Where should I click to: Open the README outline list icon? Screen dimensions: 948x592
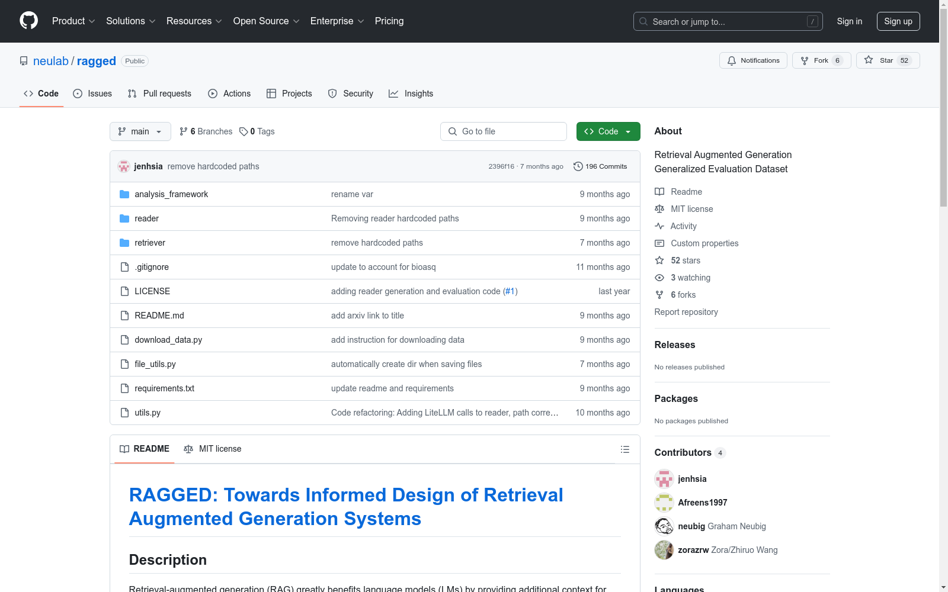pyautogui.click(x=624, y=449)
